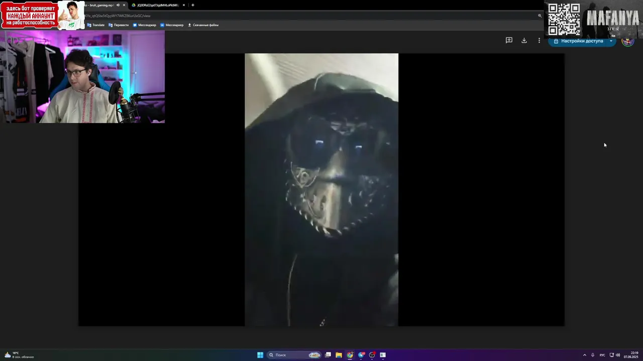Viewport: 643px width, 361px height.
Task: Close the bruh_gaming.mp4 tab
Action: (x=124, y=5)
